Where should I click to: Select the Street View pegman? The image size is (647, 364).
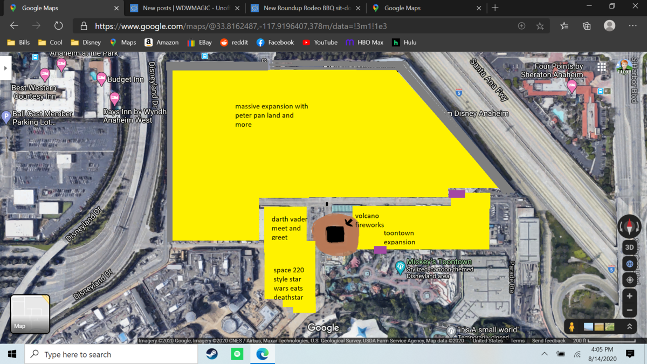pyautogui.click(x=572, y=327)
